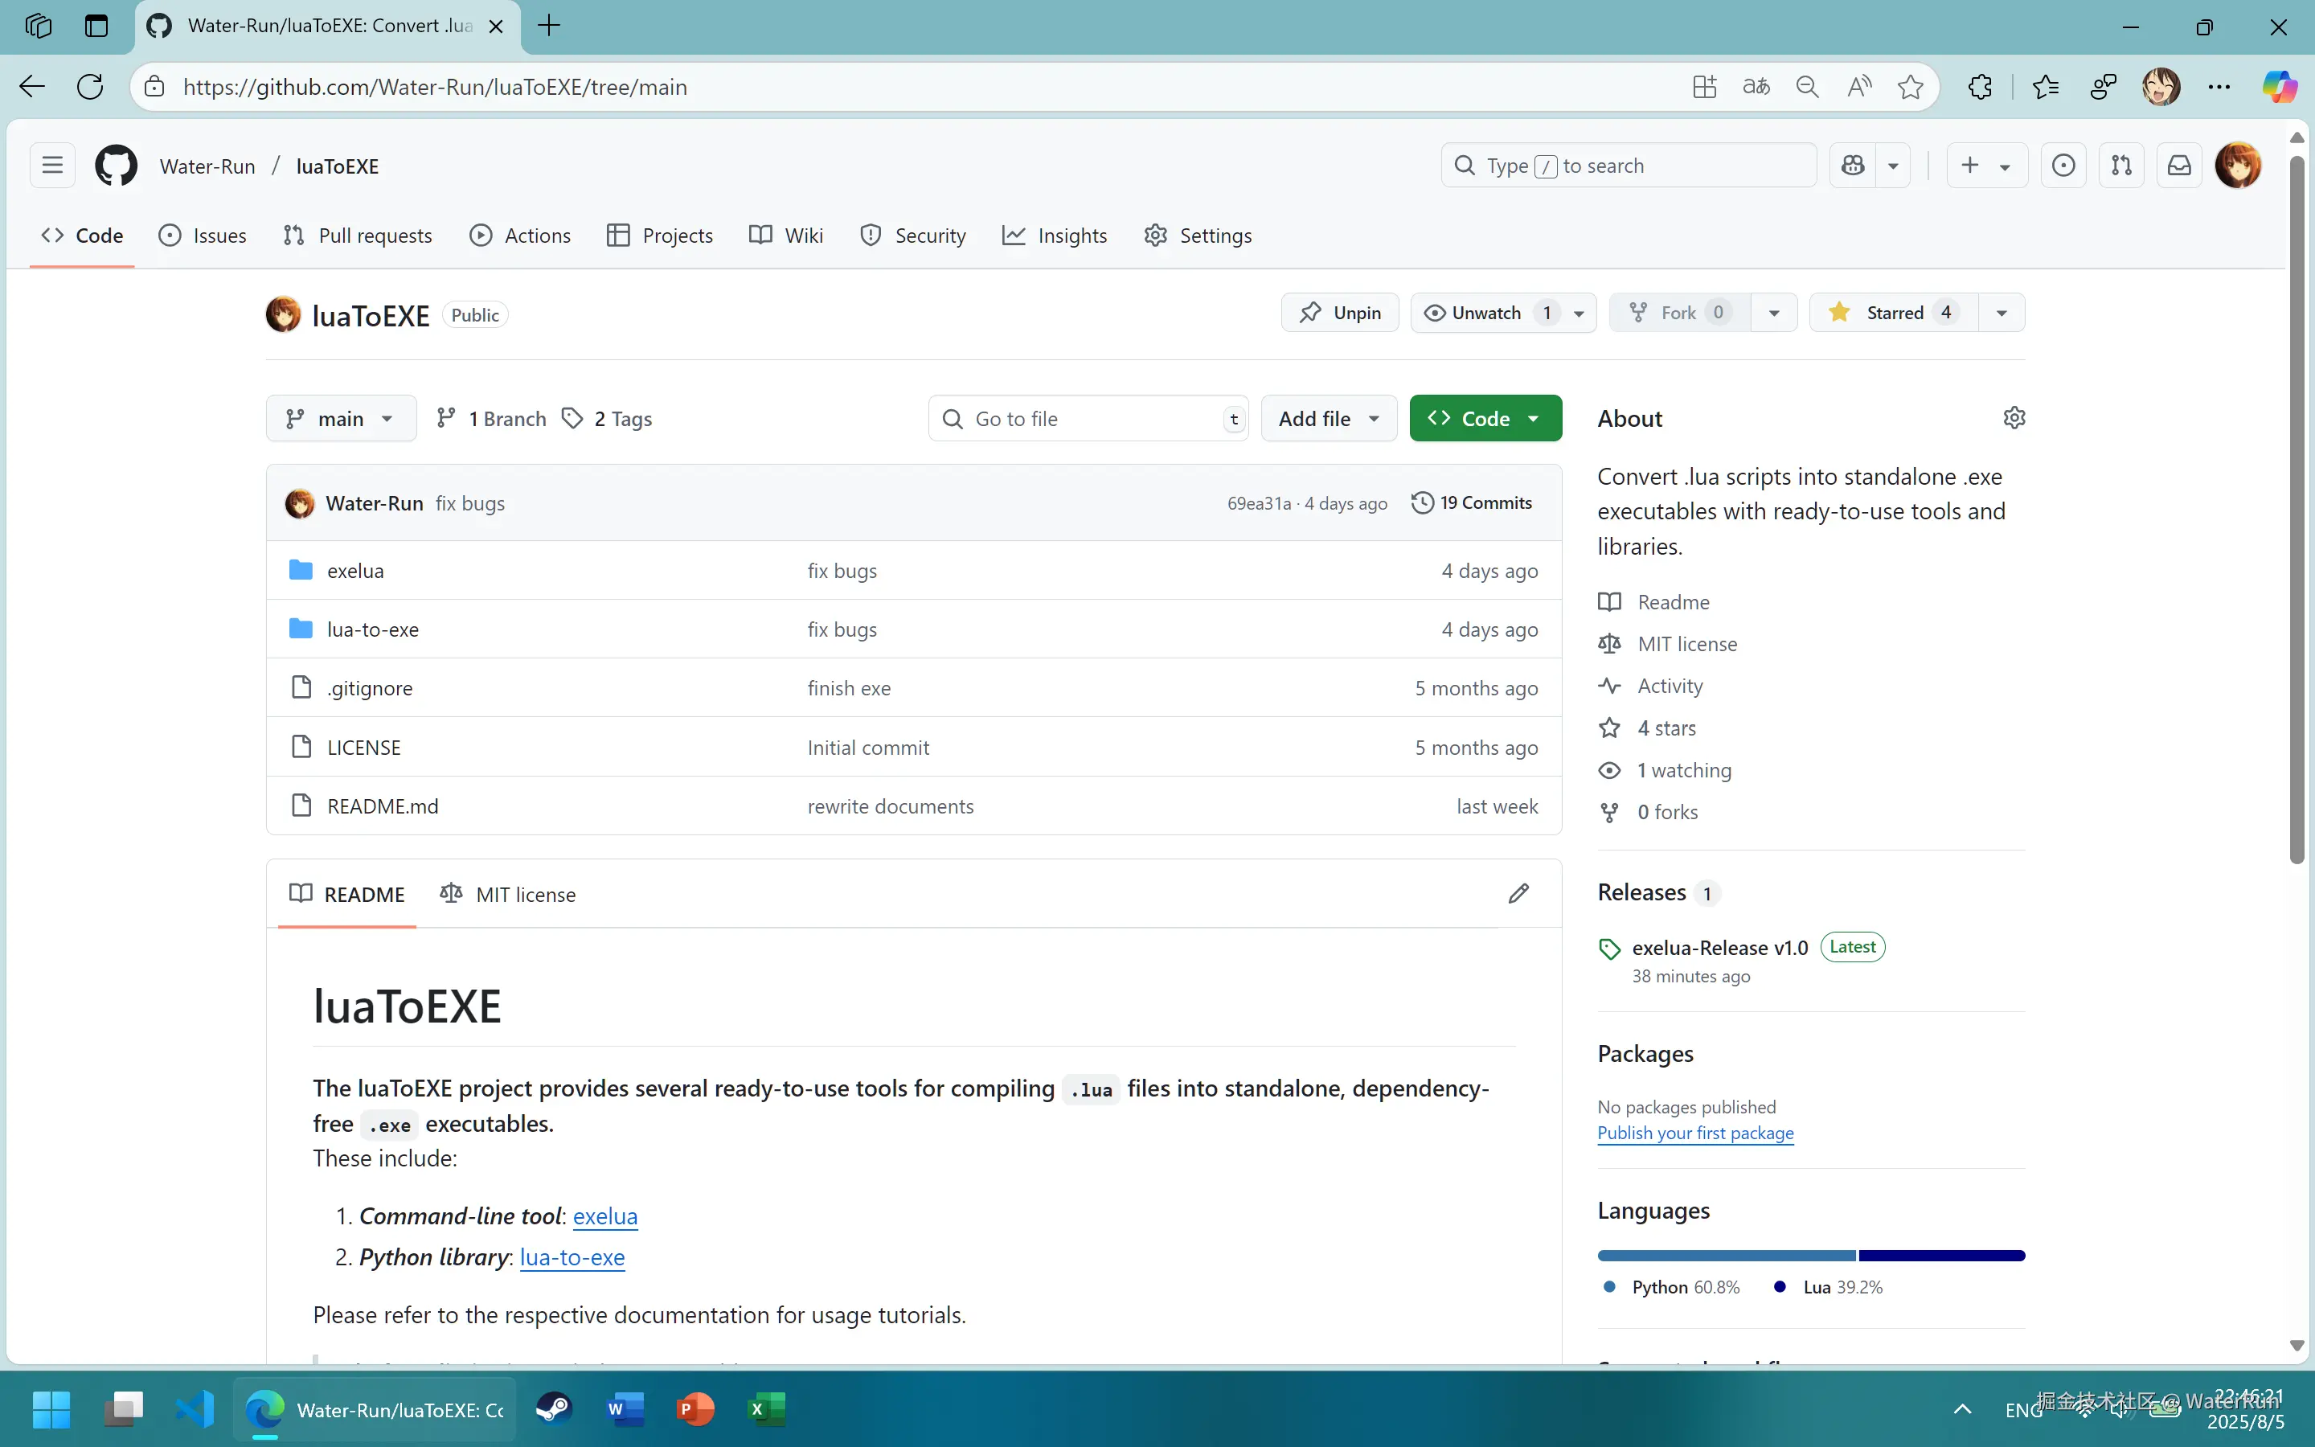Expand the Add file dropdown

coord(1328,418)
